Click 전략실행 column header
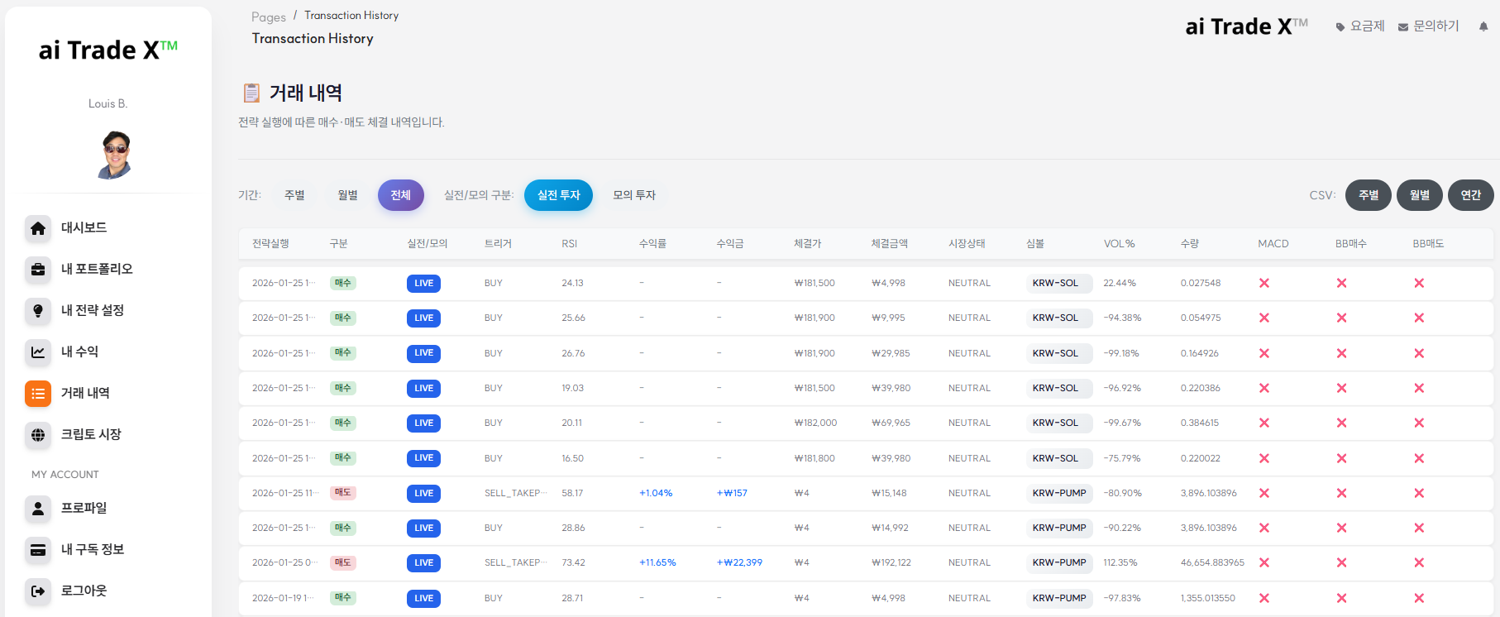Screen dimensions: 1500x617 (x=270, y=244)
